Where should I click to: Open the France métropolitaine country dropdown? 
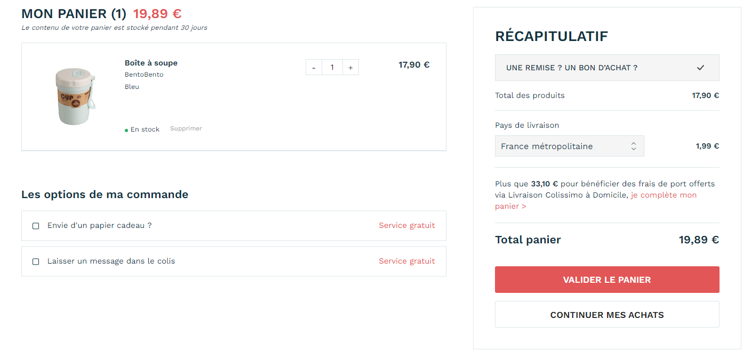(x=569, y=146)
